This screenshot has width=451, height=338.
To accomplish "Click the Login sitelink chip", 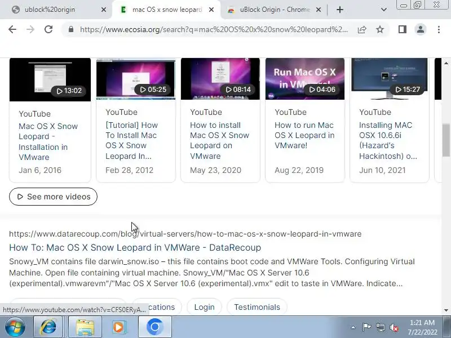I will 204,307.
